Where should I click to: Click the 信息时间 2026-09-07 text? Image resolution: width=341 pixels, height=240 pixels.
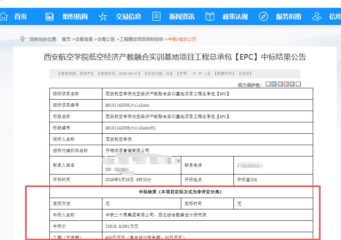(x=119, y=74)
